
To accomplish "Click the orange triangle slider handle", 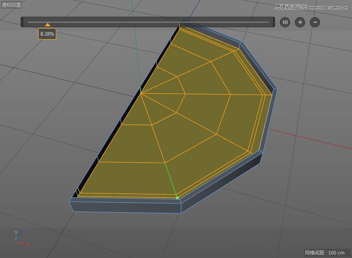I will pos(48,25).
